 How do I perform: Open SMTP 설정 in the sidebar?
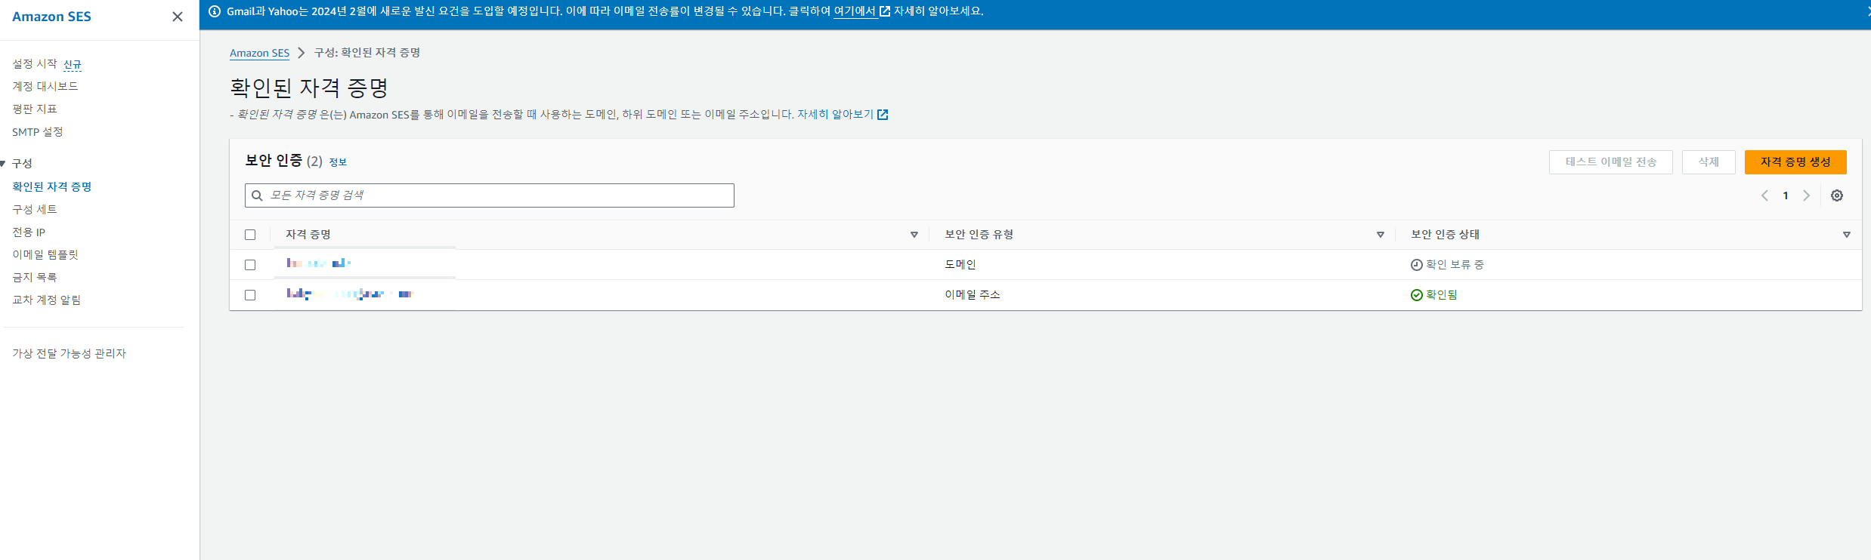coord(38,131)
